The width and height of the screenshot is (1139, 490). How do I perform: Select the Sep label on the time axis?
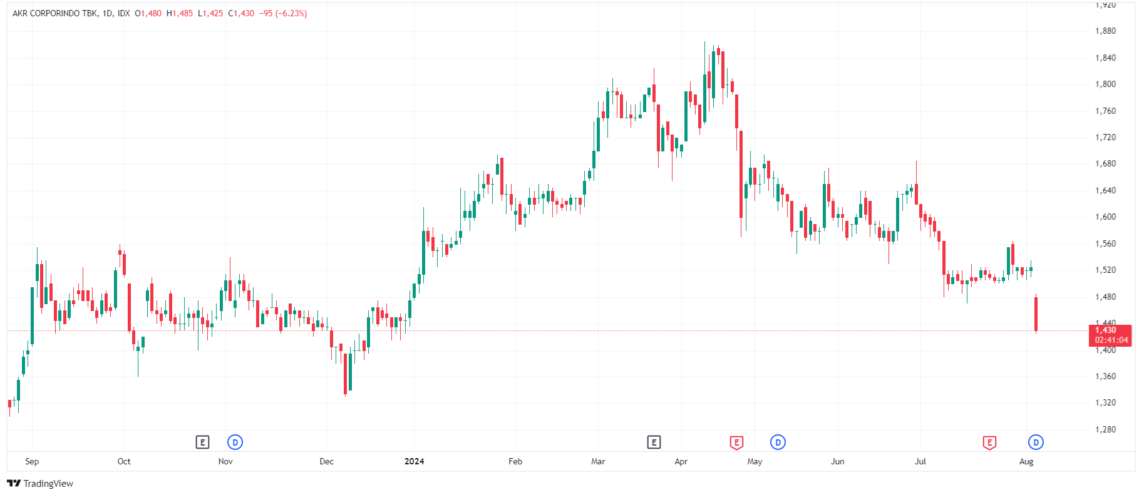click(32, 461)
